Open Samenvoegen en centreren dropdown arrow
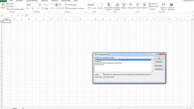This screenshot has height=109, width=194. (85, 8)
